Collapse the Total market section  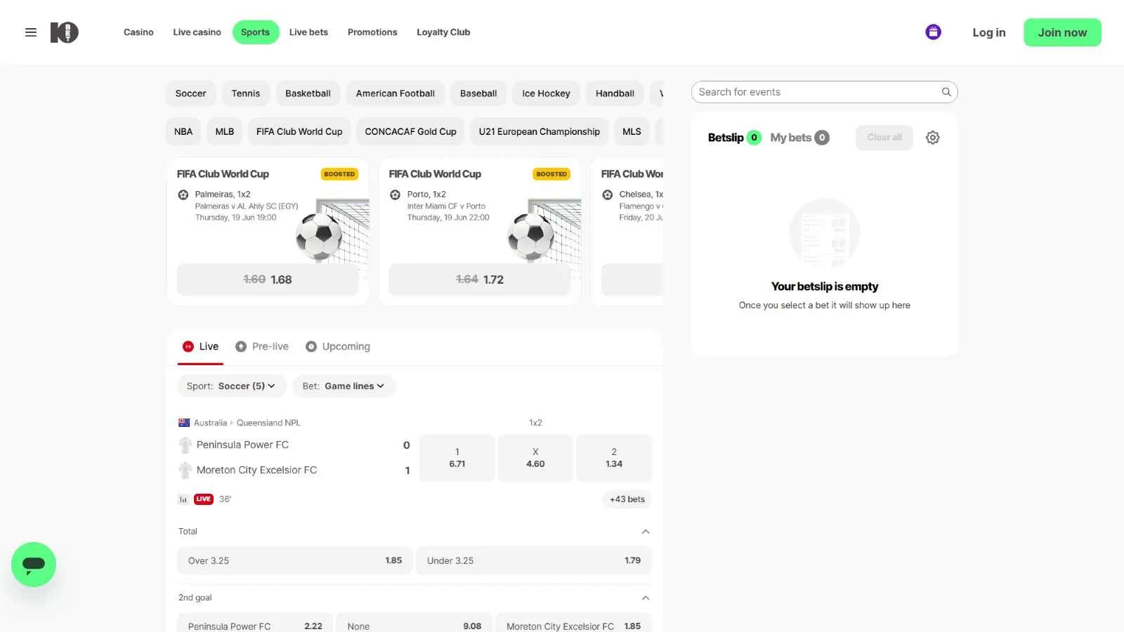point(646,532)
